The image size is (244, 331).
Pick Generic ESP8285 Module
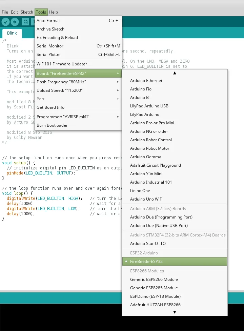175,288
